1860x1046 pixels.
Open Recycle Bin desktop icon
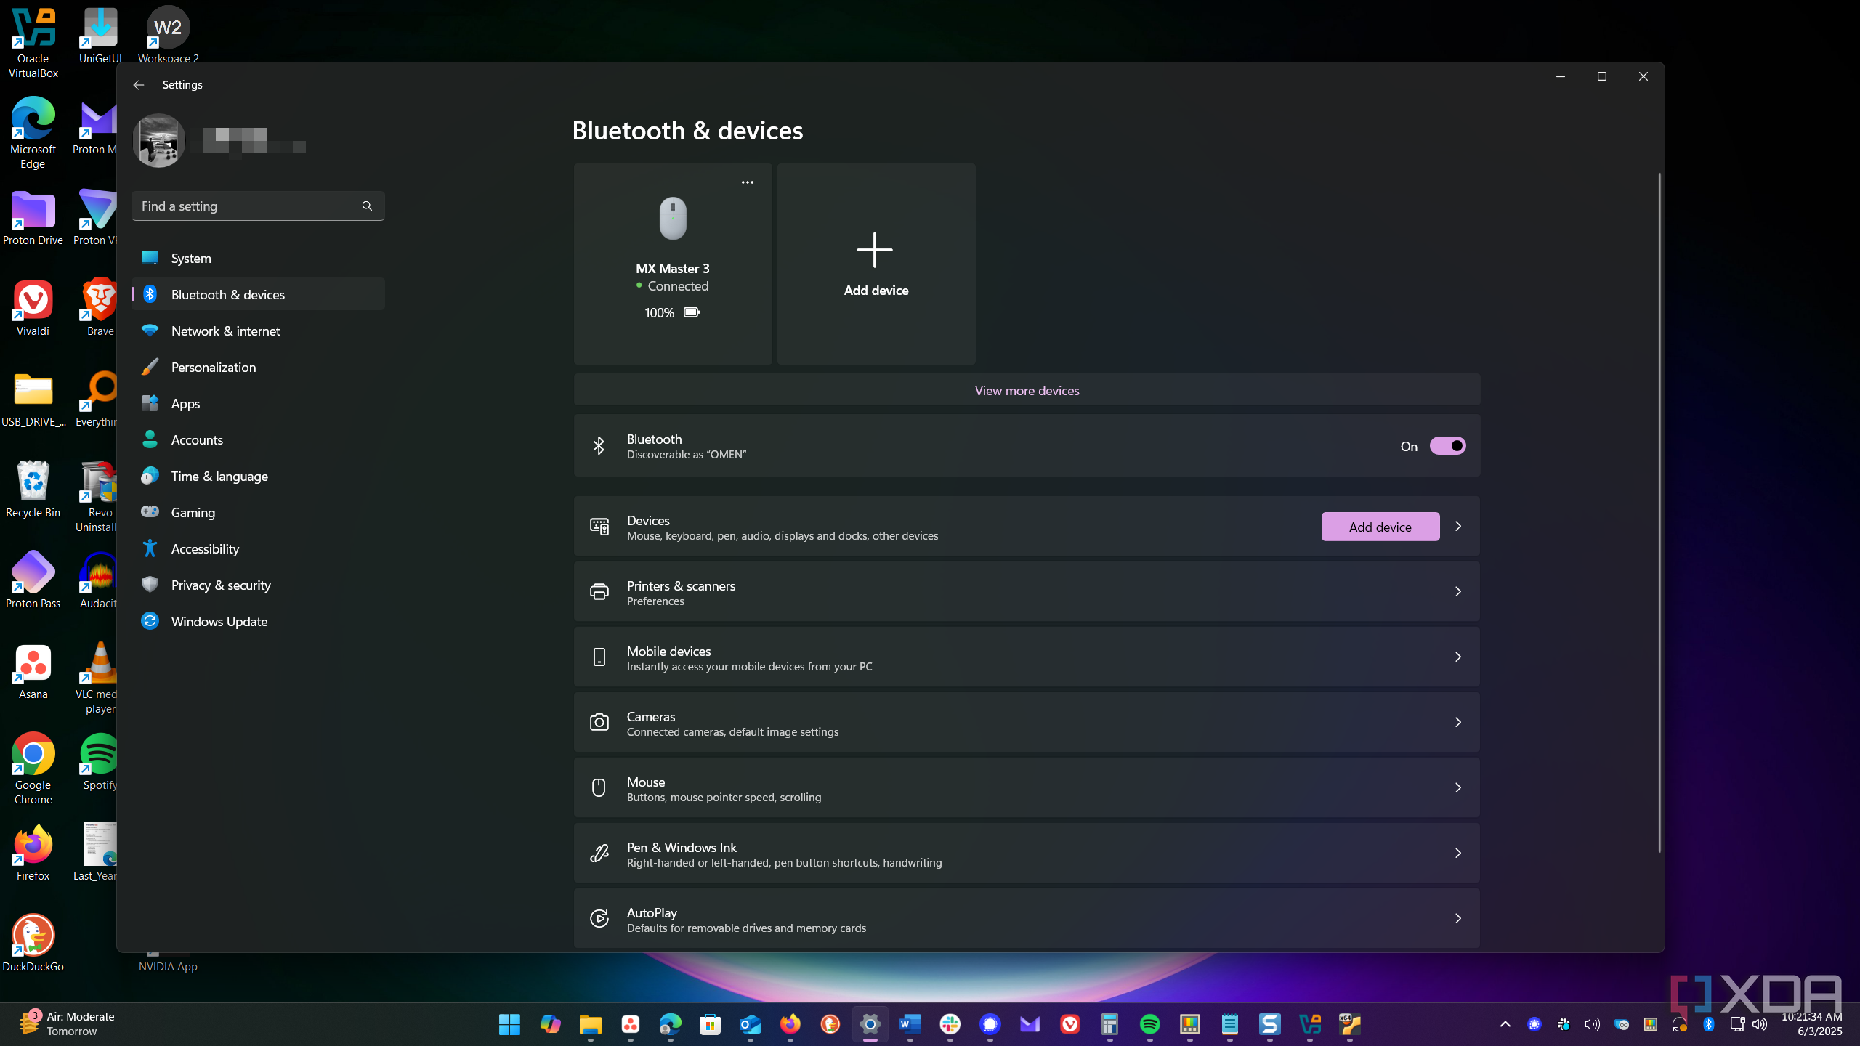pyautogui.click(x=33, y=488)
